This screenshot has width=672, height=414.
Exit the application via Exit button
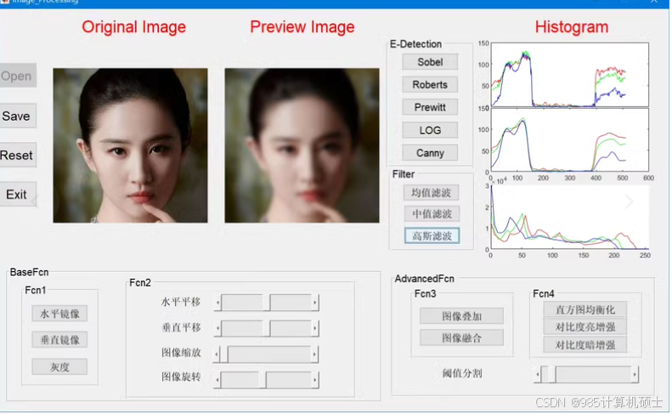[x=18, y=195]
